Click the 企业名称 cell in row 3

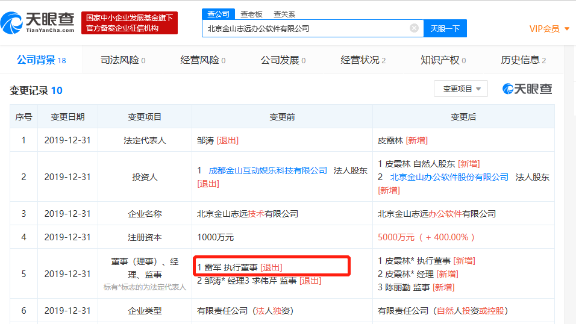tap(145, 214)
